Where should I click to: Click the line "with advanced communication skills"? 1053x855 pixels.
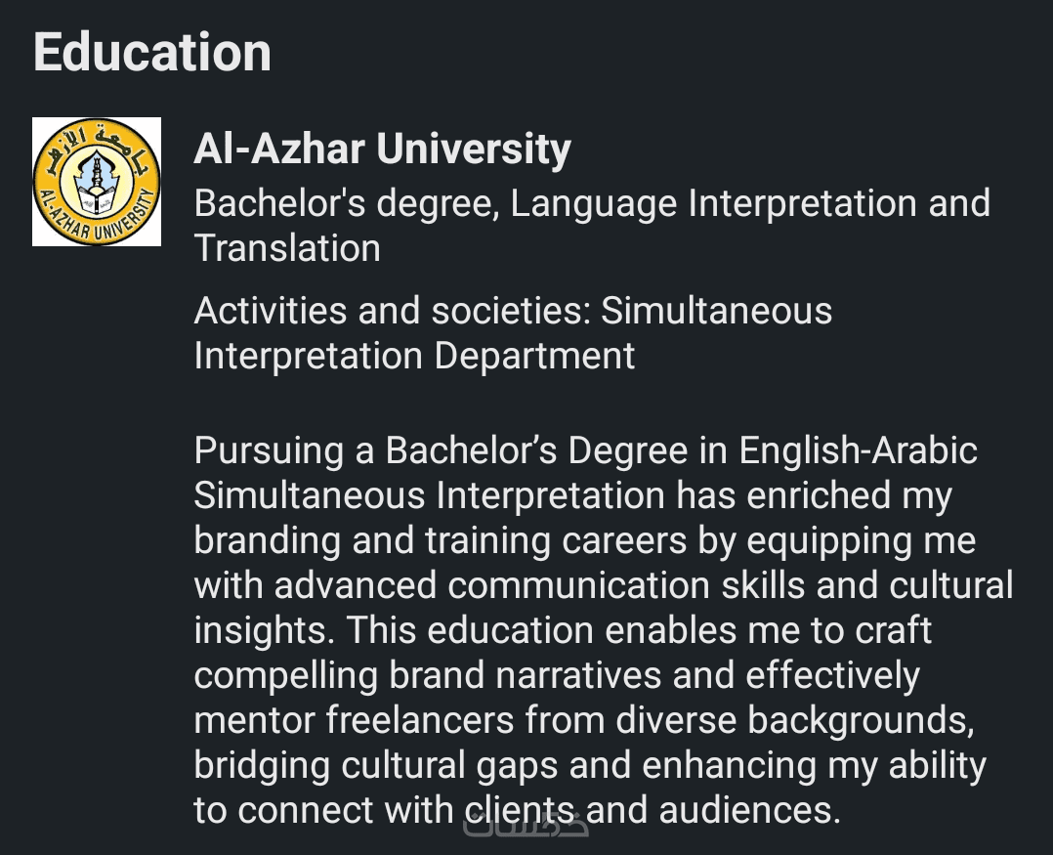pos(603,585)
